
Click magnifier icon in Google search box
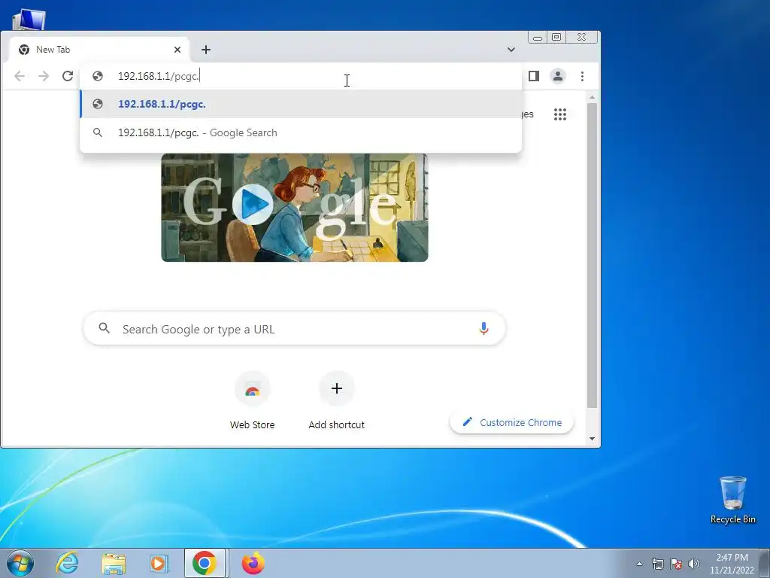pos(104,328)
